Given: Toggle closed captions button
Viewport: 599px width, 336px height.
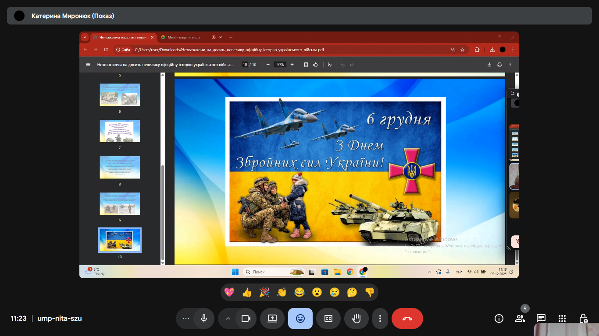Looking at the screenshot, I should tap(328, 318).
